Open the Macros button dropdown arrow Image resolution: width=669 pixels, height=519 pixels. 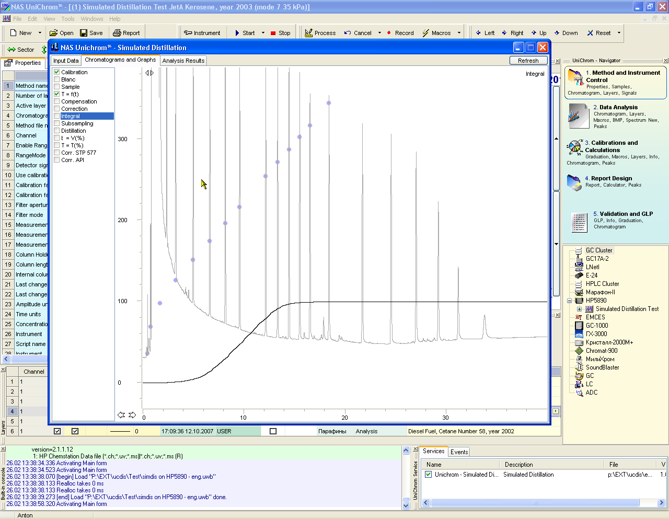pyautogui.click(x=459, y=33)
